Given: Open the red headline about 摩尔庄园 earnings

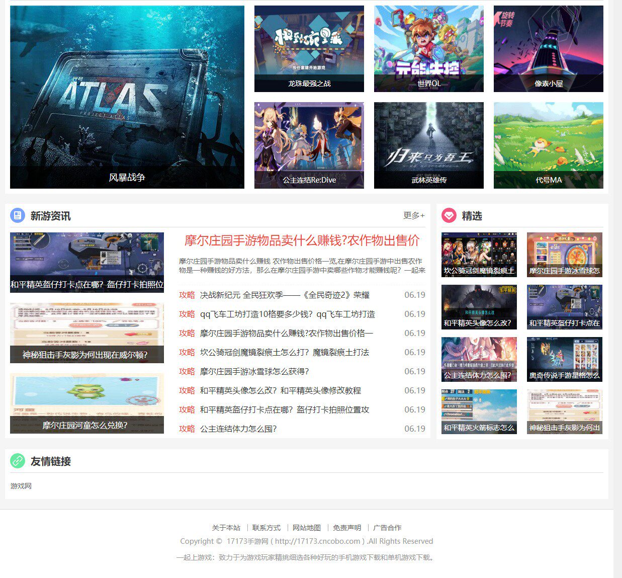Looking at the screenshot, I should point(301,241).
